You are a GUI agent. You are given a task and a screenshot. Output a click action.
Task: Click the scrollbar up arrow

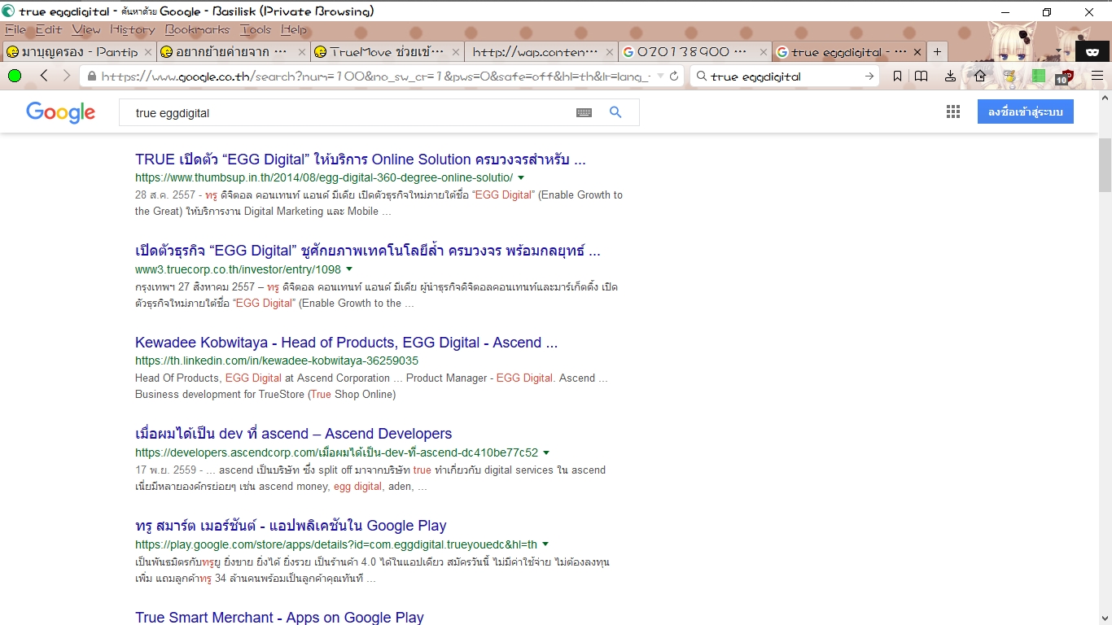click(x=1105, y=97)
